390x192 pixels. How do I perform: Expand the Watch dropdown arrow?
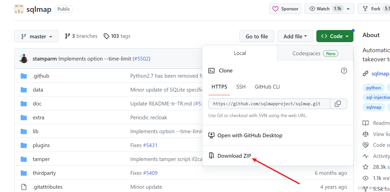348,9
